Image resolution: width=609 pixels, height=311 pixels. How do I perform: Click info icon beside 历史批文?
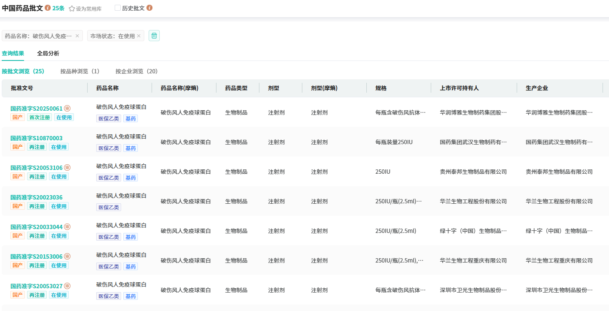[149, 8]
